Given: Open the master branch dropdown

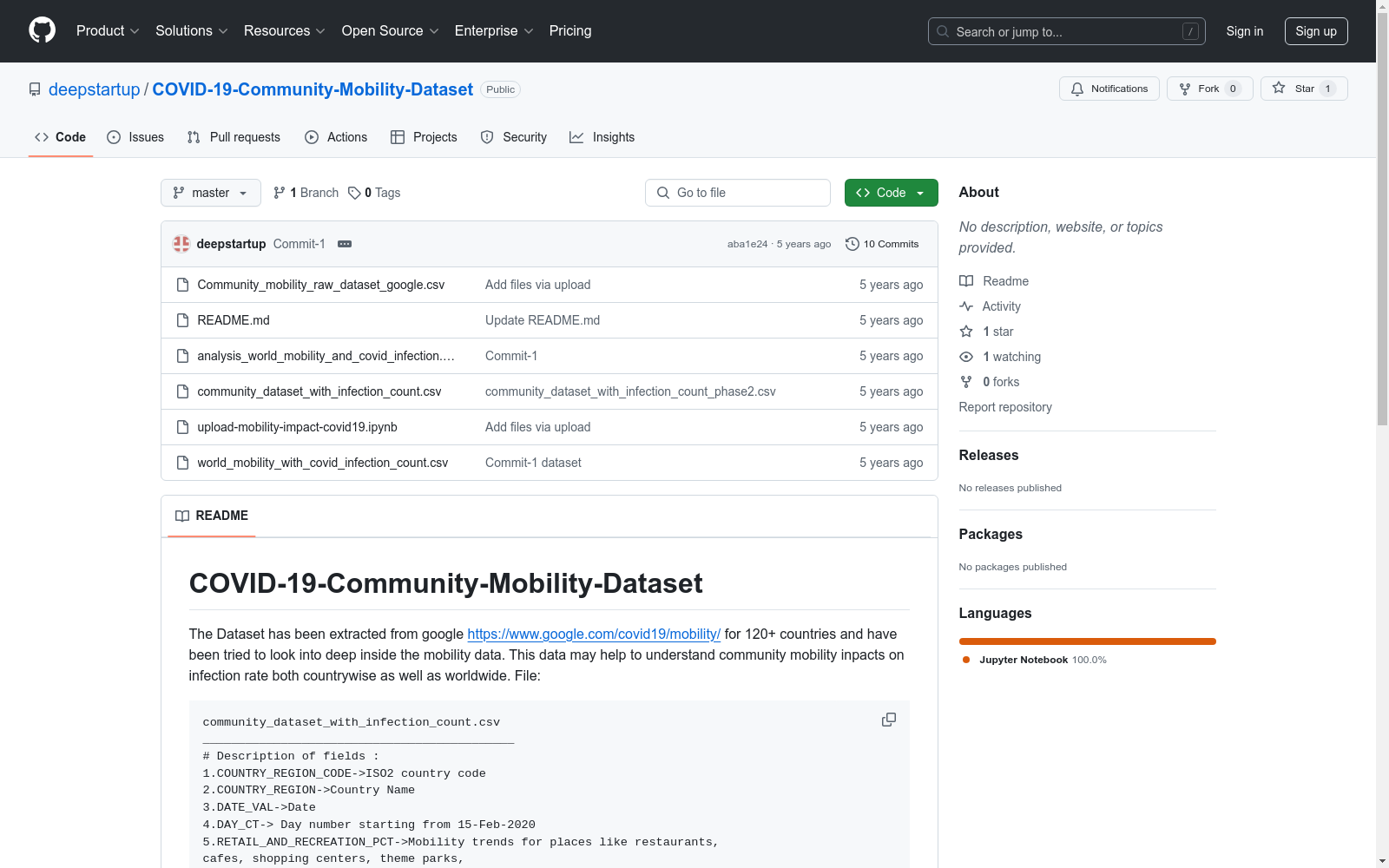Looking at the screenshot, I should coord(211,193).
